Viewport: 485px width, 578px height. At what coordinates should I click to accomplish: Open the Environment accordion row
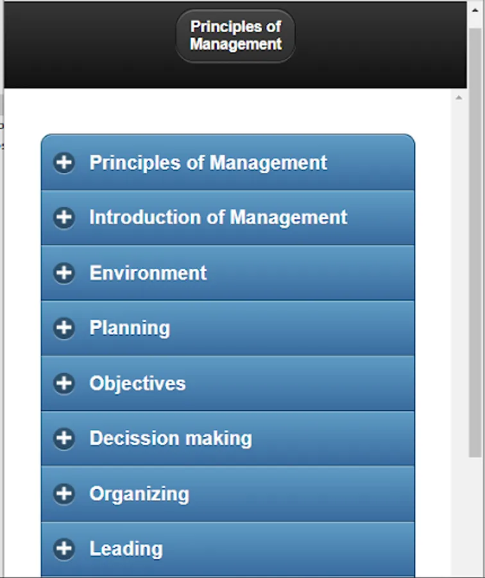pos(148,273)
